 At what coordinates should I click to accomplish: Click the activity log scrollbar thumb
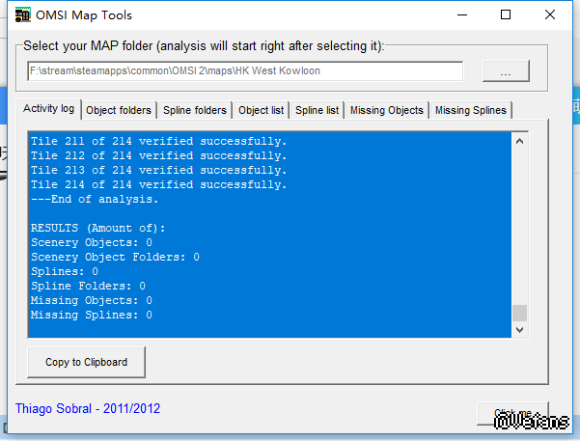click(519, 313)
